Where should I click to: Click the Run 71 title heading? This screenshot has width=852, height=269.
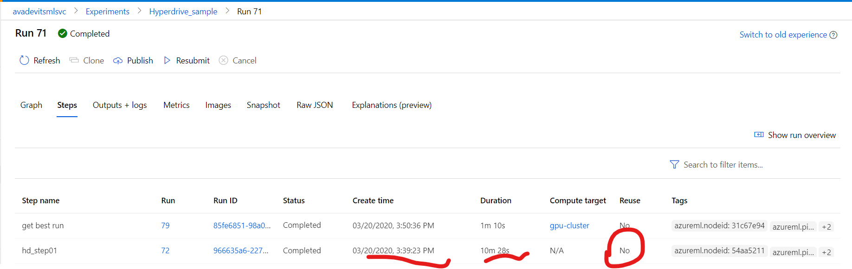click(31, 33)
